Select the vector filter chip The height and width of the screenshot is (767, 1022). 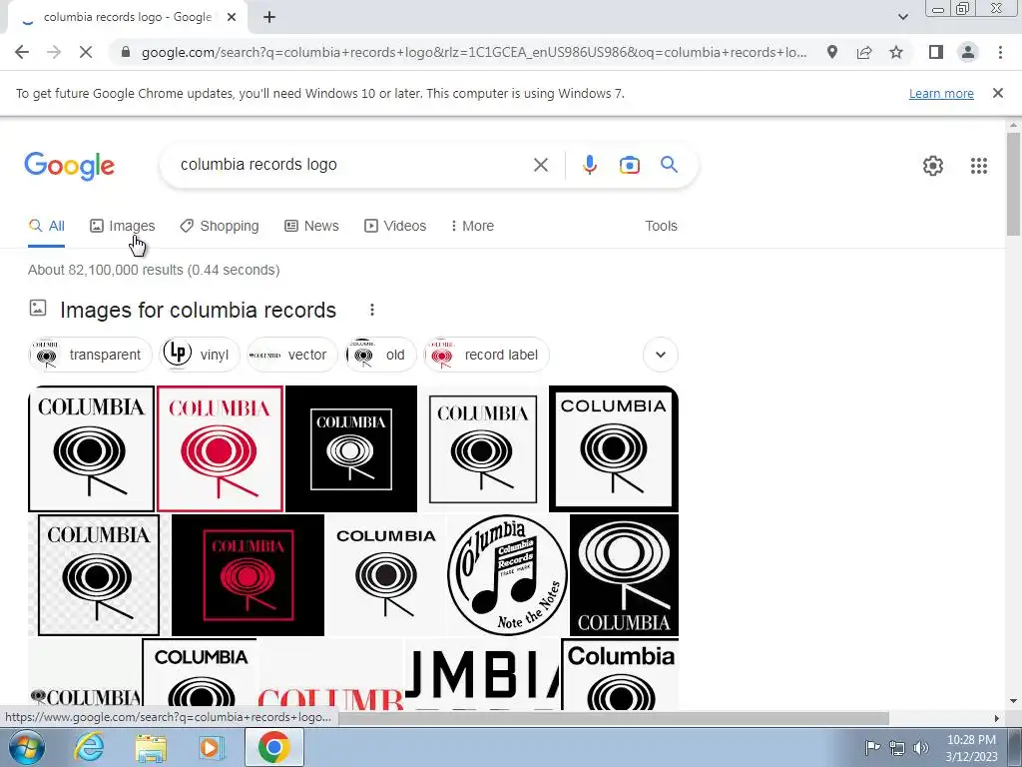[x=292, y=355]
